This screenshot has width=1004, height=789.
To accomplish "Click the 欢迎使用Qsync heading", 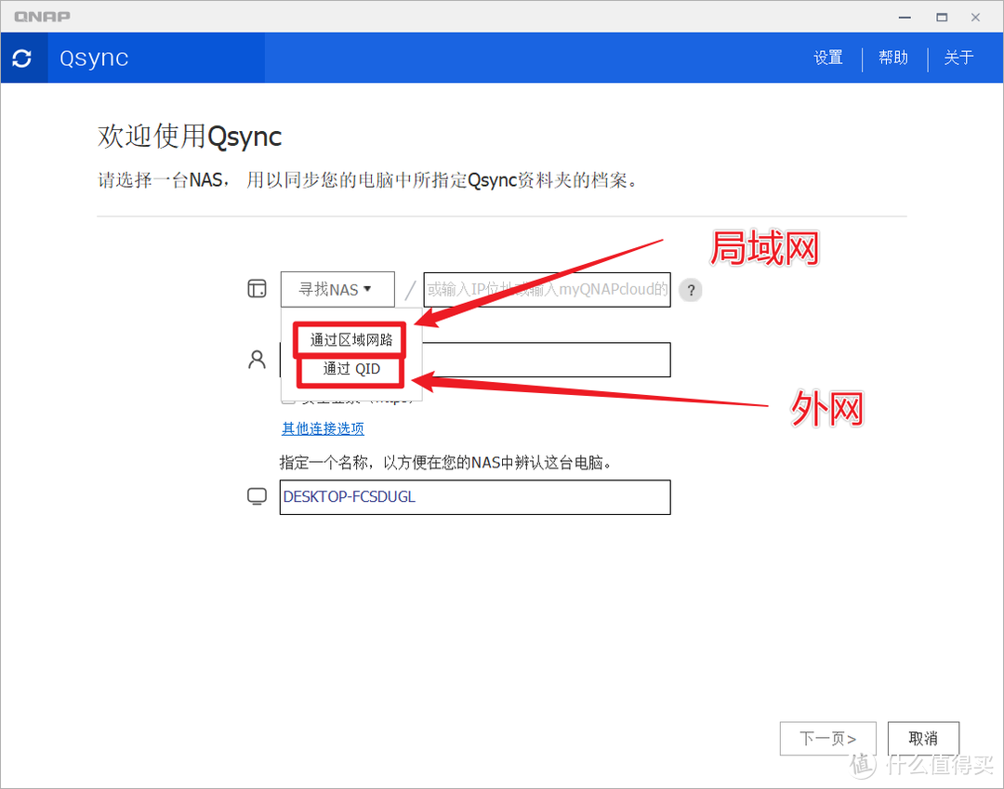I will pyautogui.click(x=190, y=137).
